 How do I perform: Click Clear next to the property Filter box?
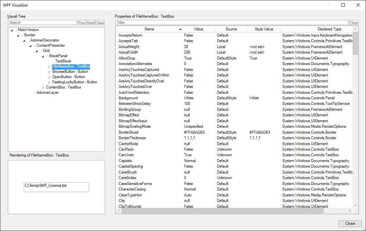354,22
